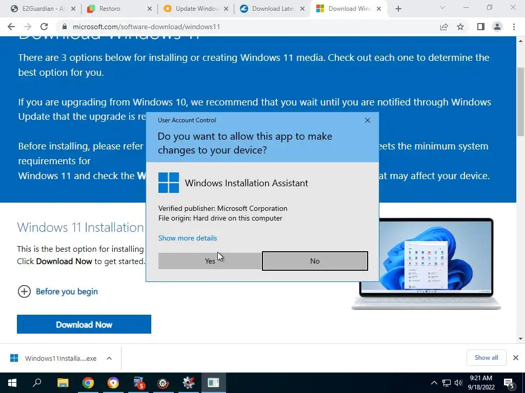Image resolution: width=525 pixels, height=393 pixels.
Task: Close the downloads bar
Action: pos(516,358)
